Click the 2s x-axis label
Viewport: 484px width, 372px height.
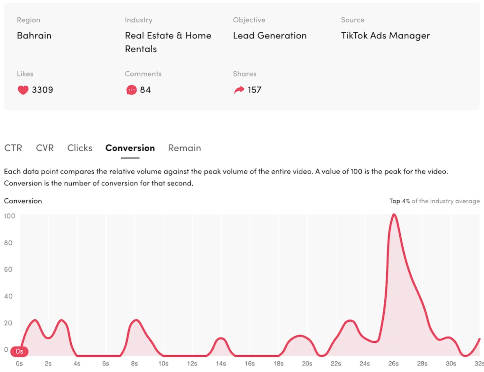click(x=48, y=364)
